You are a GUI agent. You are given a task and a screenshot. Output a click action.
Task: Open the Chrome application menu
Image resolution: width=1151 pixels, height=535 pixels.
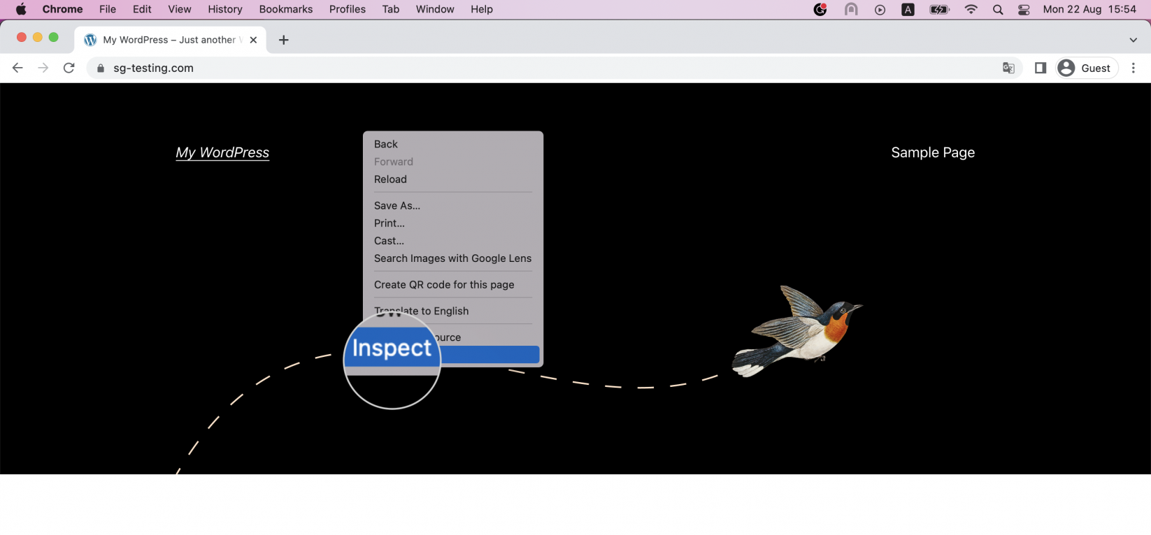coord(62,9)
